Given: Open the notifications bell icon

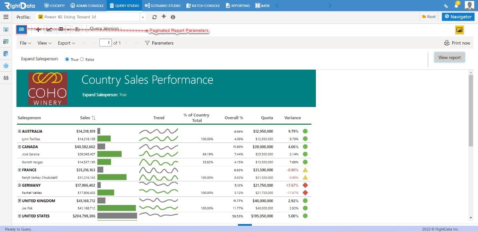Looking at the screenshot, I should (x=457, y=6).
